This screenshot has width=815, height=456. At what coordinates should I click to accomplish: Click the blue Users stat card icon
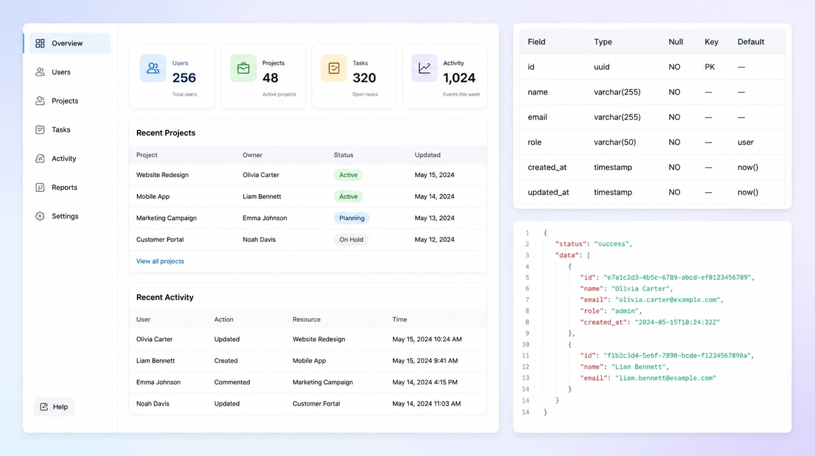153,69
